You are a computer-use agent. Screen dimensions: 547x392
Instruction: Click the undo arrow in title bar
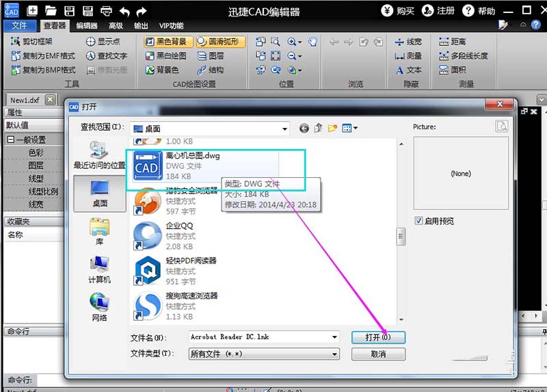pyautogui.click(x=124, y=12)
